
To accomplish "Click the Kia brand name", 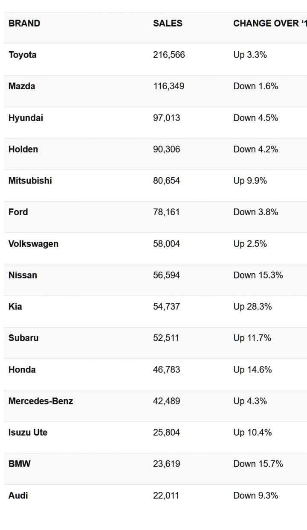I will point(15,307).
